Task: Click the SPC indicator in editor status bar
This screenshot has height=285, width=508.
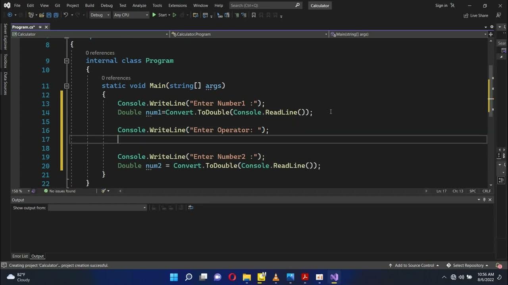Action: click(473, 191)
